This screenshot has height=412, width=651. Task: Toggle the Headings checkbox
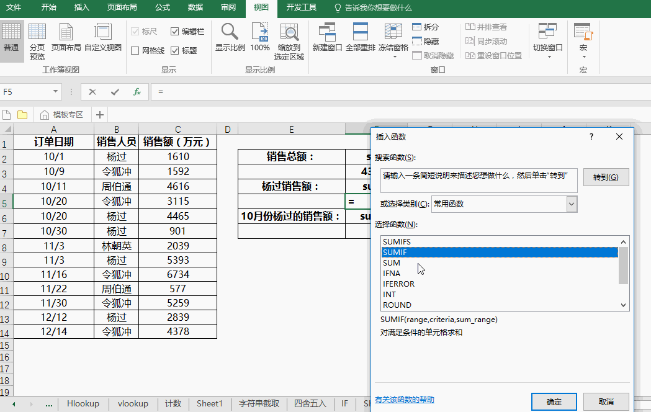175,51
